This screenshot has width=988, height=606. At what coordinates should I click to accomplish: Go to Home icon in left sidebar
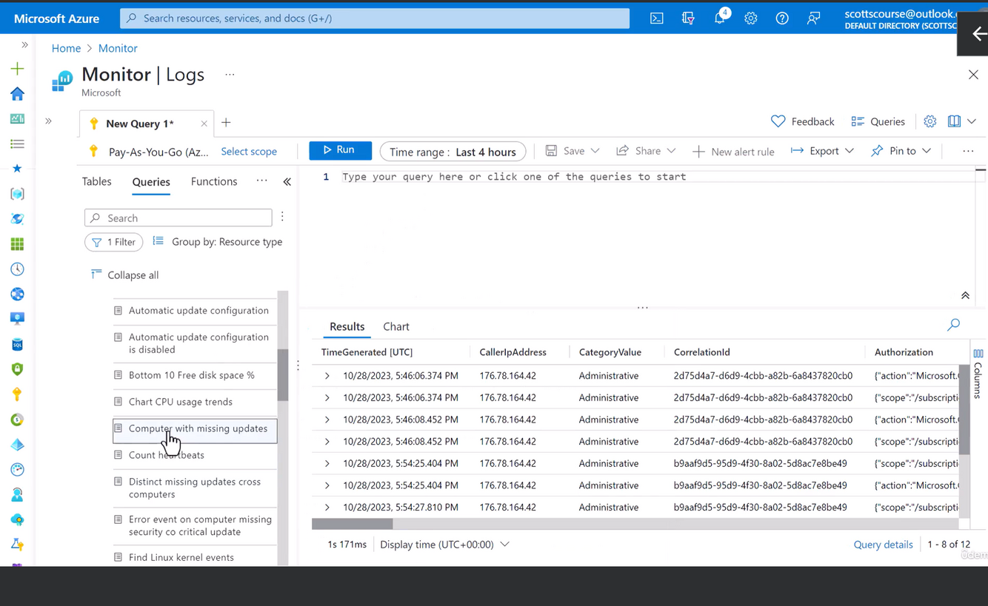click(17, 94)
